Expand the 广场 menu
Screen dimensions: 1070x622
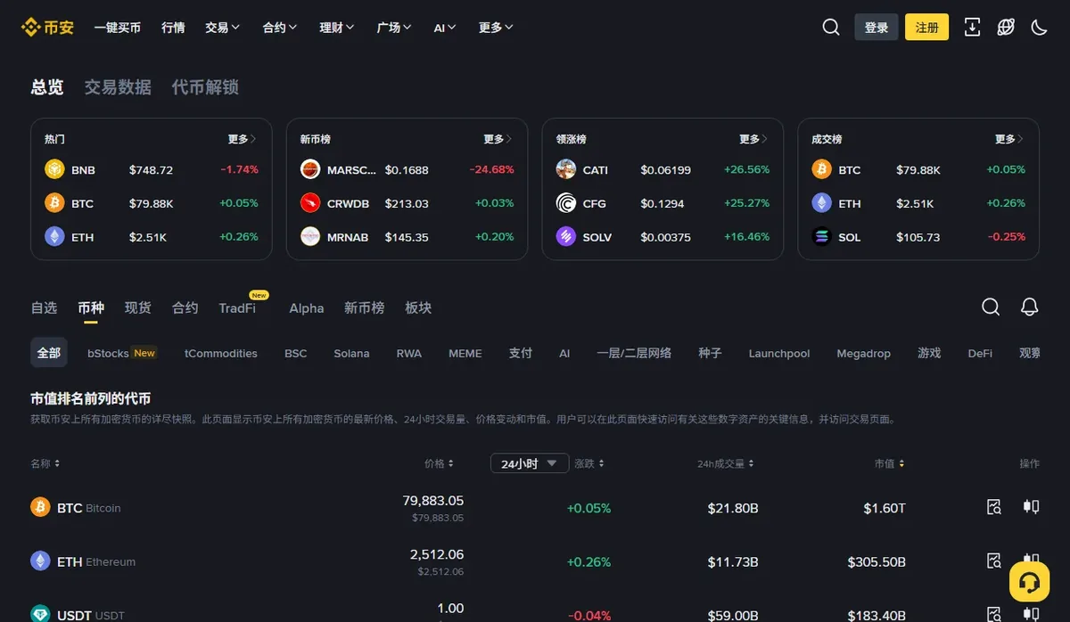click(394, 28)
